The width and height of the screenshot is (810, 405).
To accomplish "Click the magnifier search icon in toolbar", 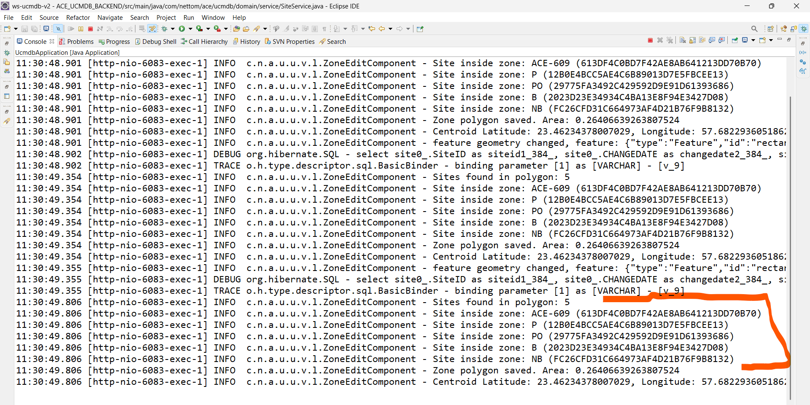I will (x=754, y=29).
